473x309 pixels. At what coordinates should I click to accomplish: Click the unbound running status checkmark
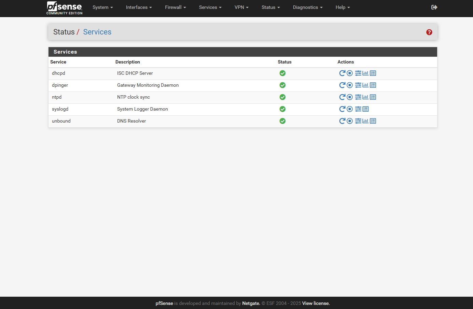click(x=282, y=121)
